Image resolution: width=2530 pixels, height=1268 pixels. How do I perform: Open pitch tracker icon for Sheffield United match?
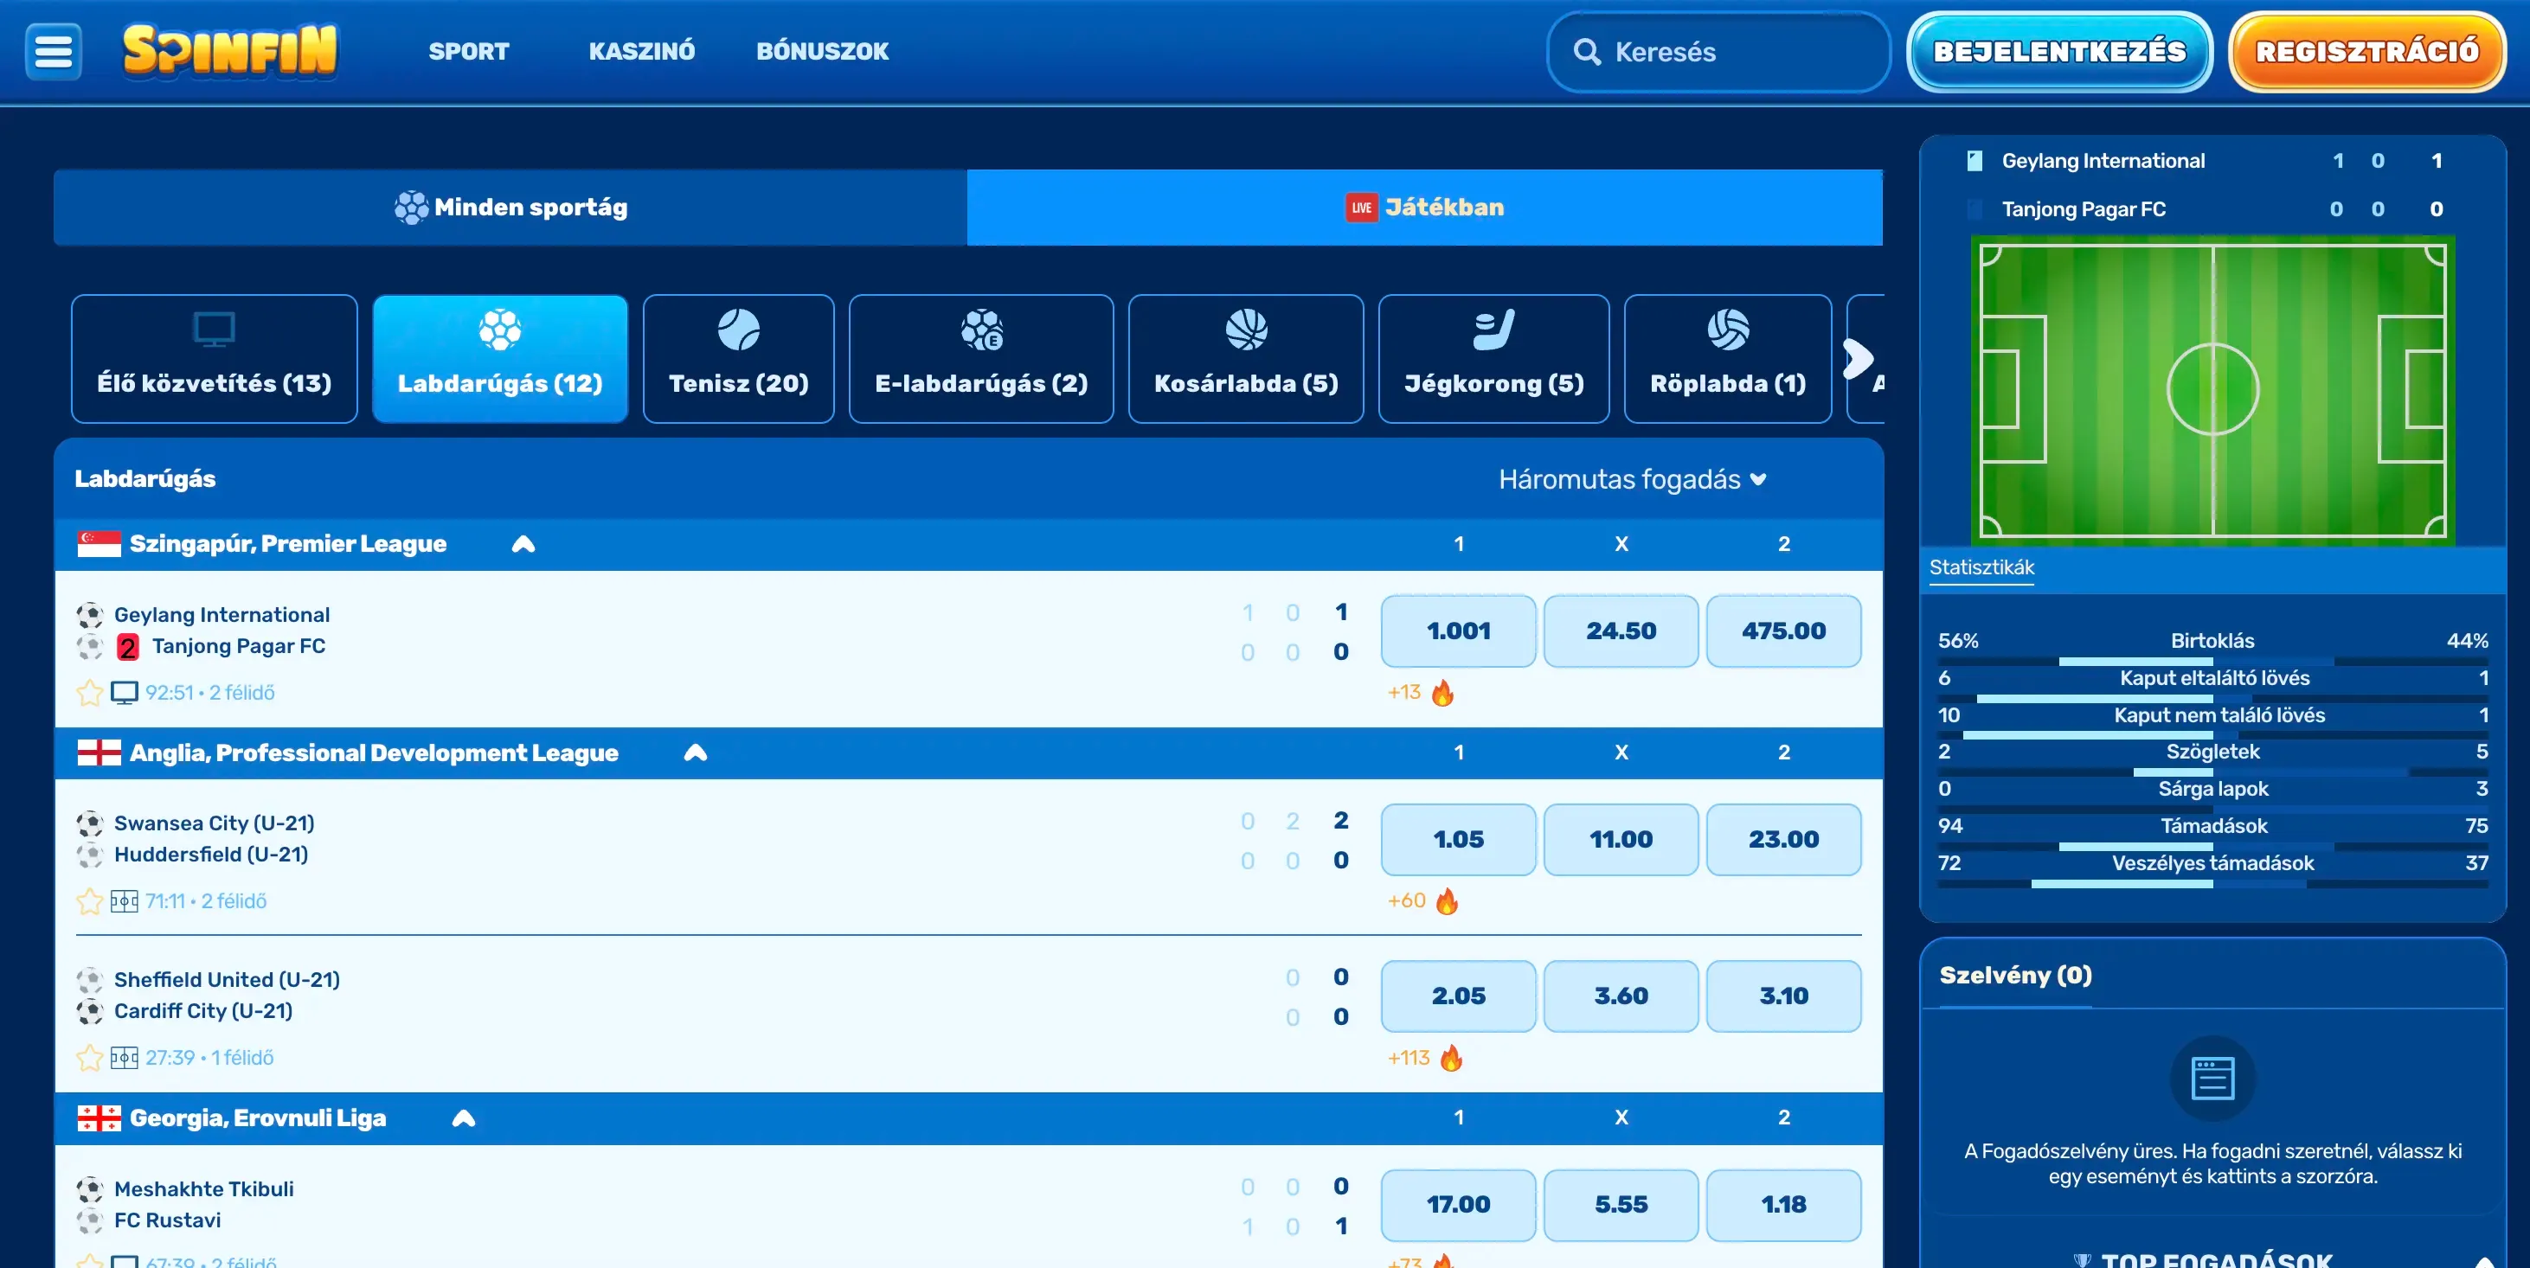point(125,1058)
